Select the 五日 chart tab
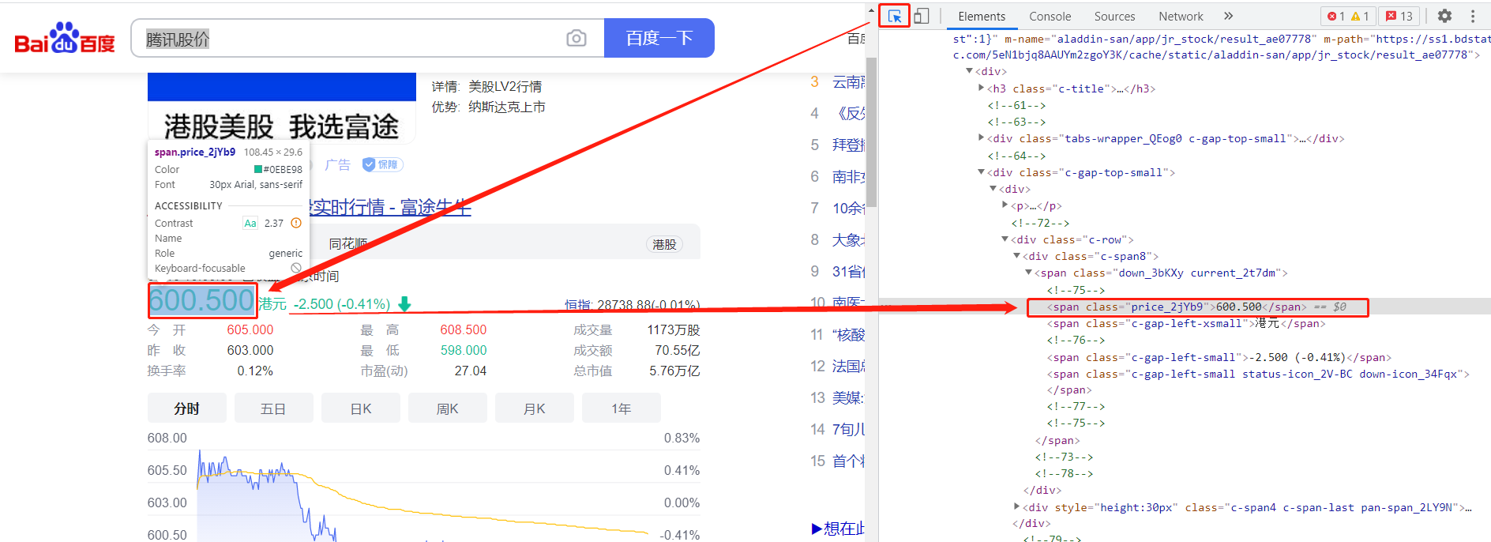Screen dimensions: 1491x542 (x=273, y=408)
